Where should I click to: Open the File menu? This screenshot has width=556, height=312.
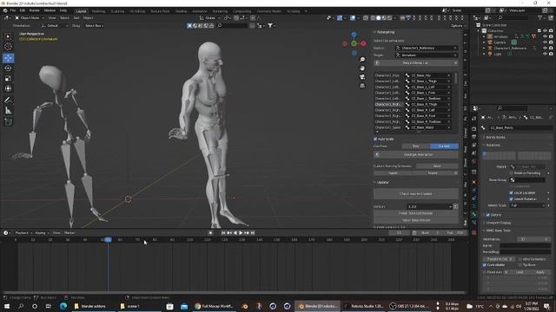click(13, 10)
